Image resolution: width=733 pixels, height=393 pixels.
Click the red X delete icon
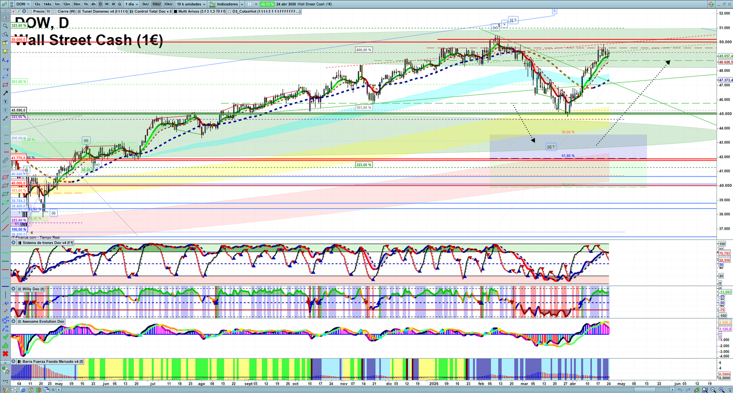tap(5, 354)
